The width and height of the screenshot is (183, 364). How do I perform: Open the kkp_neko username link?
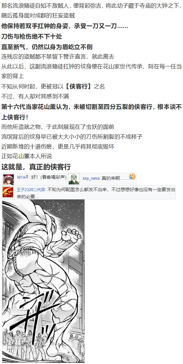click(91, 178)
